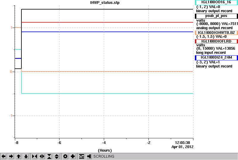Screen dimensions: 238x160
Task: Pan the plot right with the right arrow
Action: (11, 156)
